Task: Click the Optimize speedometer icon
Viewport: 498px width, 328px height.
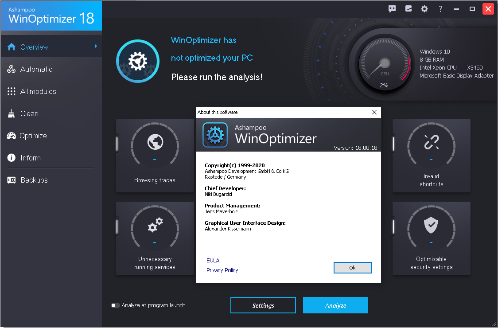Action: click(12, 136)
